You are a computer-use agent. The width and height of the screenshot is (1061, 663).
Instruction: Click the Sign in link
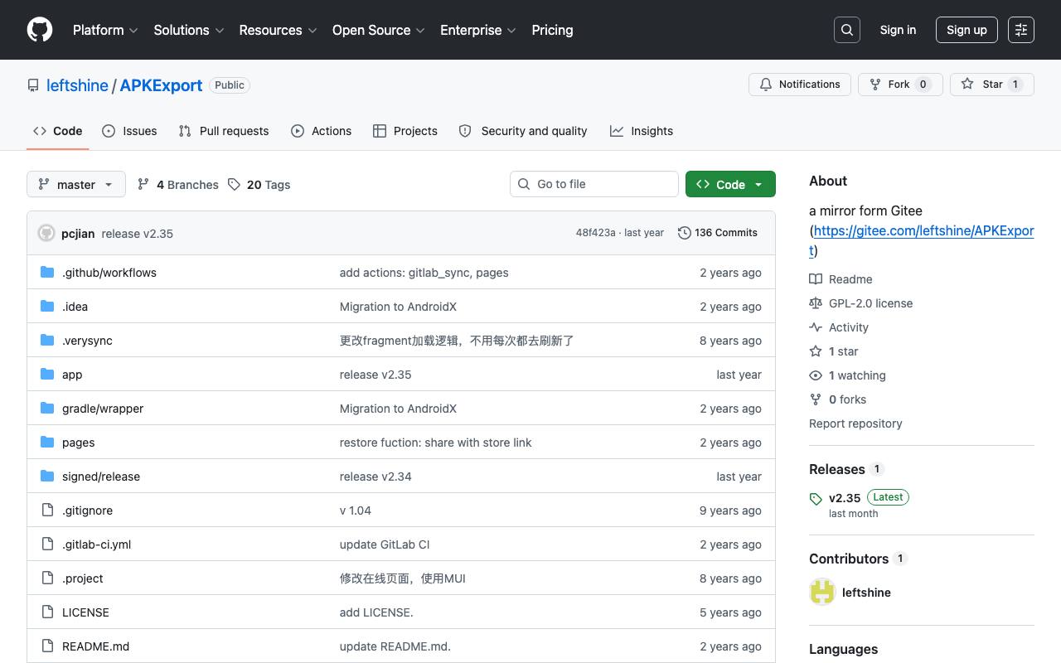(x=898, y=30)
